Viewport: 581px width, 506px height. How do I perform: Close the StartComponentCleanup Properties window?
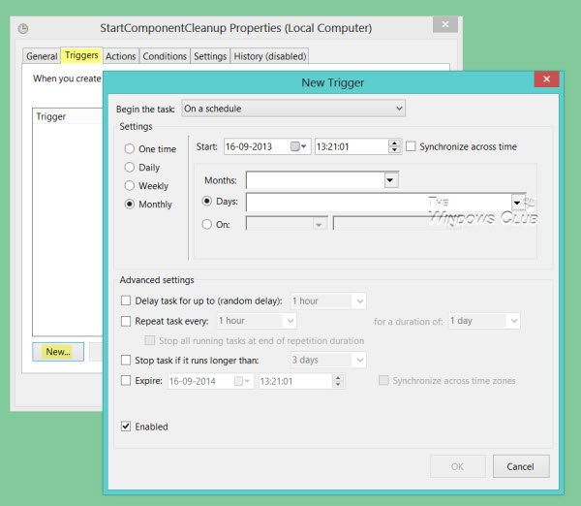click(445, 24)
